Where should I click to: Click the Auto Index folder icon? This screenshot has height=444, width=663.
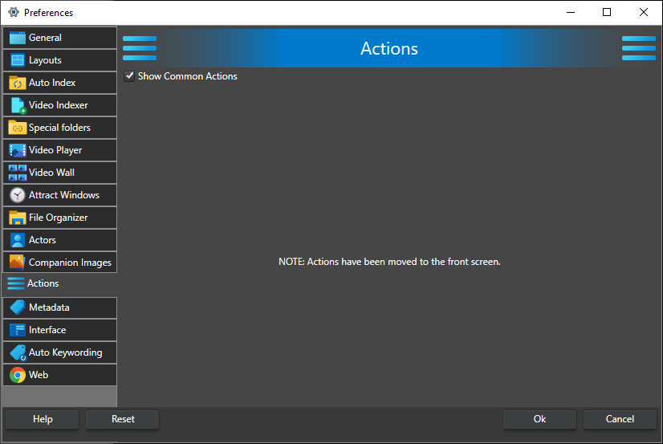(x=17, y=83)
